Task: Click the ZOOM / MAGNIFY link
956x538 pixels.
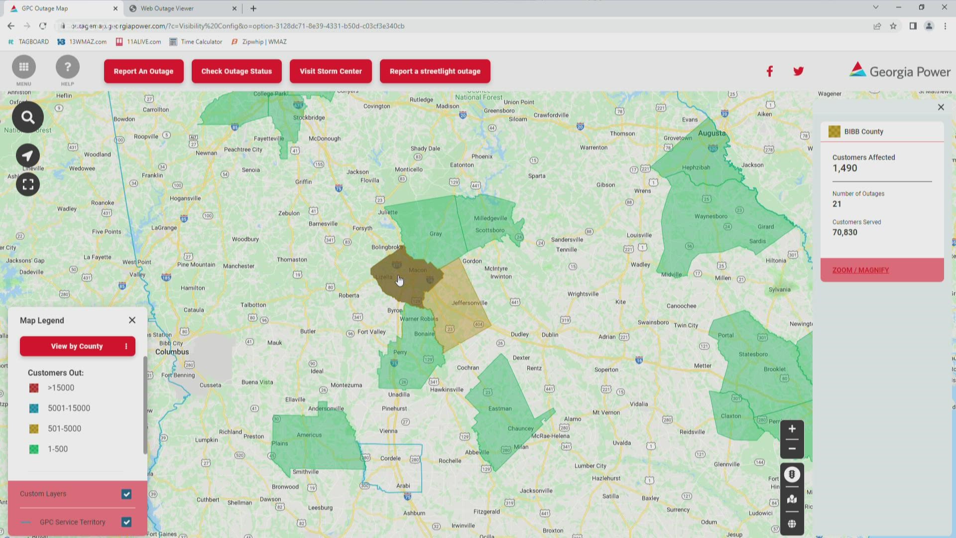Action: (x=860, y=270)
